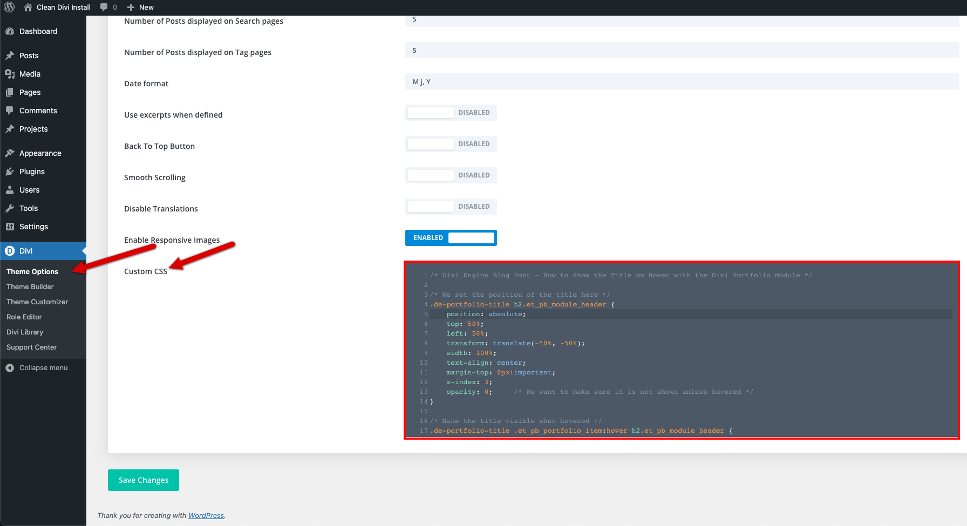Click Tag pages posts number field
The width and height of the screenshot is (967, 526).
[682, 50]
